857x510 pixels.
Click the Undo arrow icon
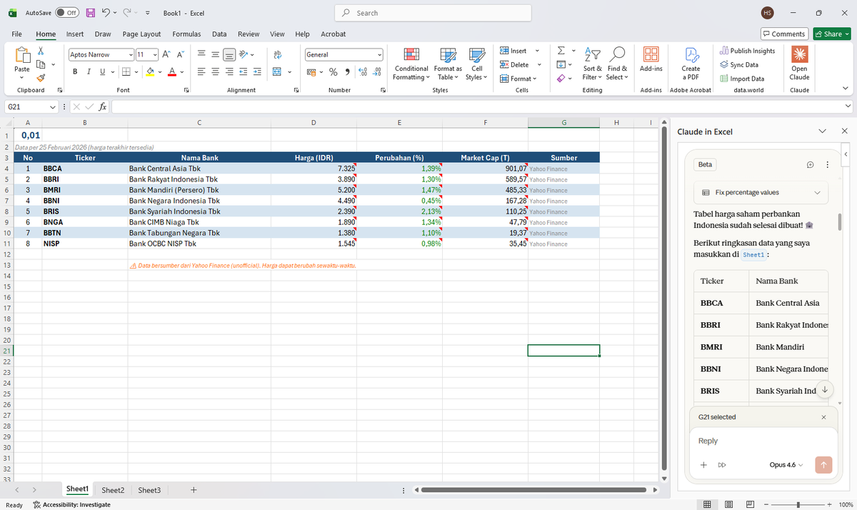point(105,13)
